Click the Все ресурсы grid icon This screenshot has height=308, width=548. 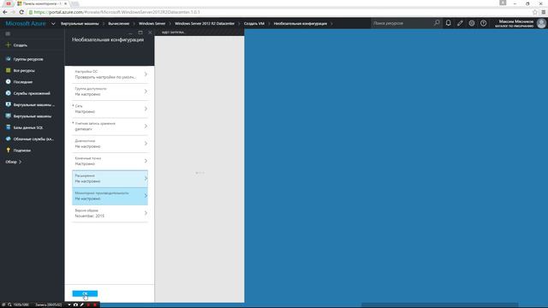pyautogui.click(x=8, y=70)
